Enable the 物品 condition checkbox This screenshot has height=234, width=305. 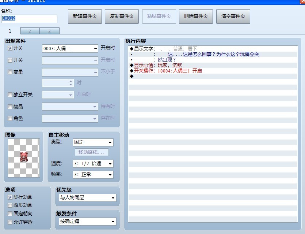coord(10,107)
